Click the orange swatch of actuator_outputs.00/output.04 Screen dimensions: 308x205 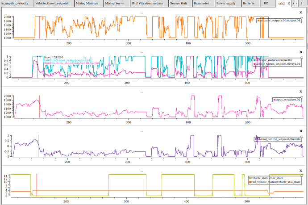pos(258,21)
